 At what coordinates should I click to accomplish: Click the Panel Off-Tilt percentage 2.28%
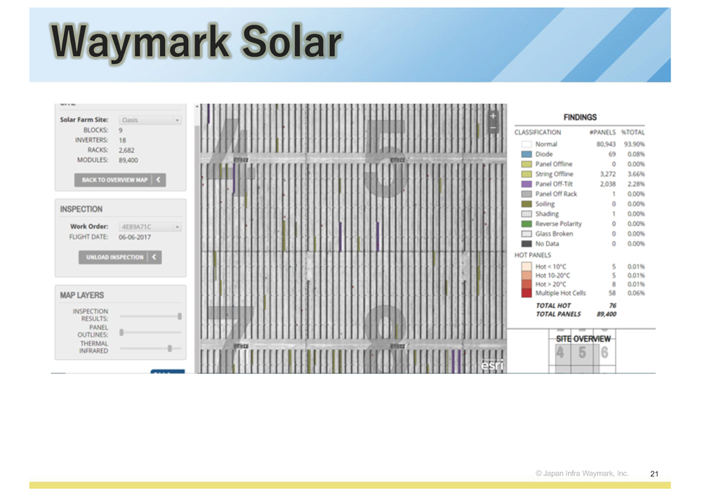pyautogui.click(x=636, y=184)
